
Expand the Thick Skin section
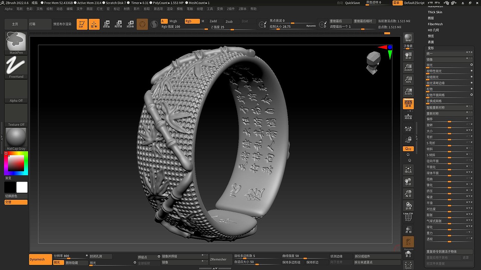[435, 12]
